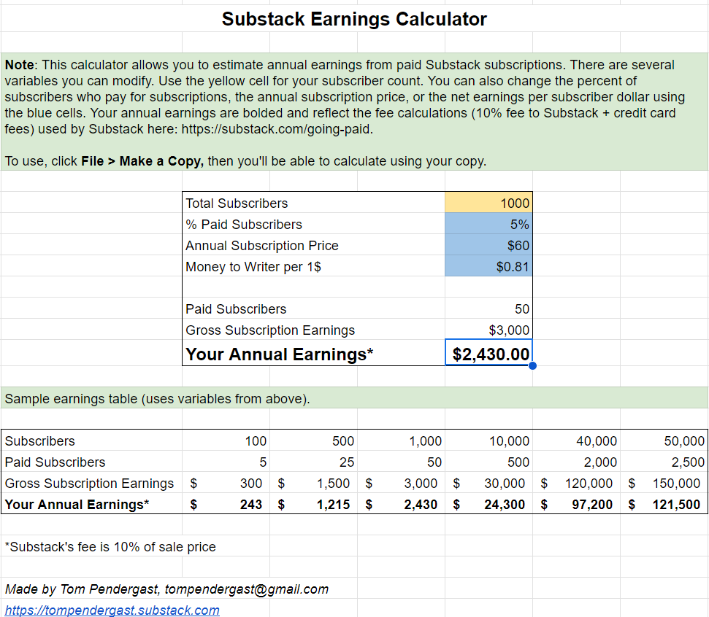Select the % Paid Subscribers value 5%
709x617 pixels.
tap(488, 224)
